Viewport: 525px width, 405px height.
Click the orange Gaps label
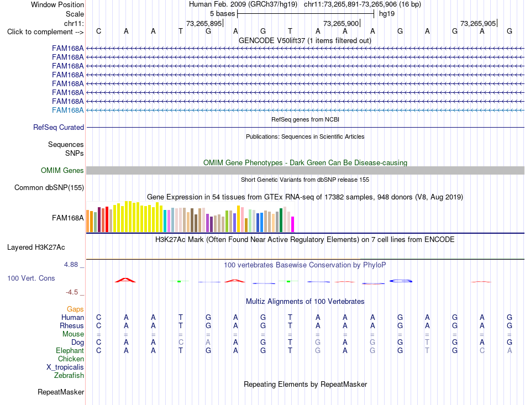pos(75,309)
